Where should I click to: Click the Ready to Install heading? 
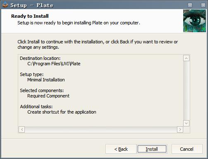coord(30,16)
